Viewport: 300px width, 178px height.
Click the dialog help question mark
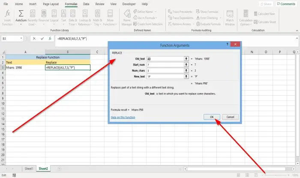[x=227, y=44]
